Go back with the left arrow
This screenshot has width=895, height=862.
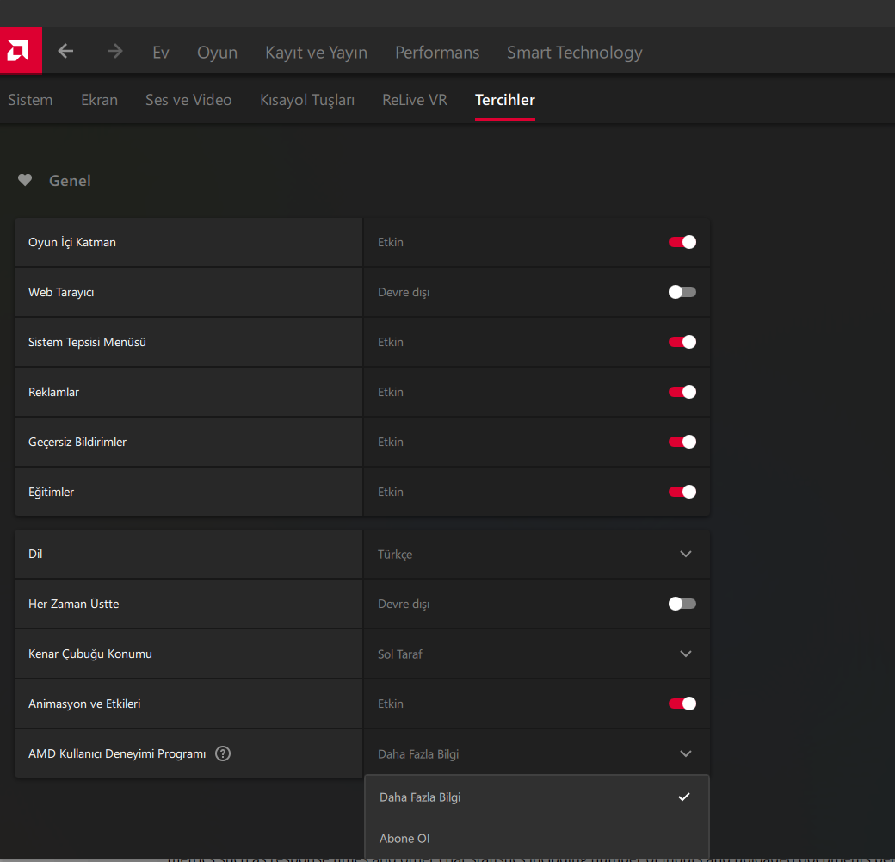(65, 52)
